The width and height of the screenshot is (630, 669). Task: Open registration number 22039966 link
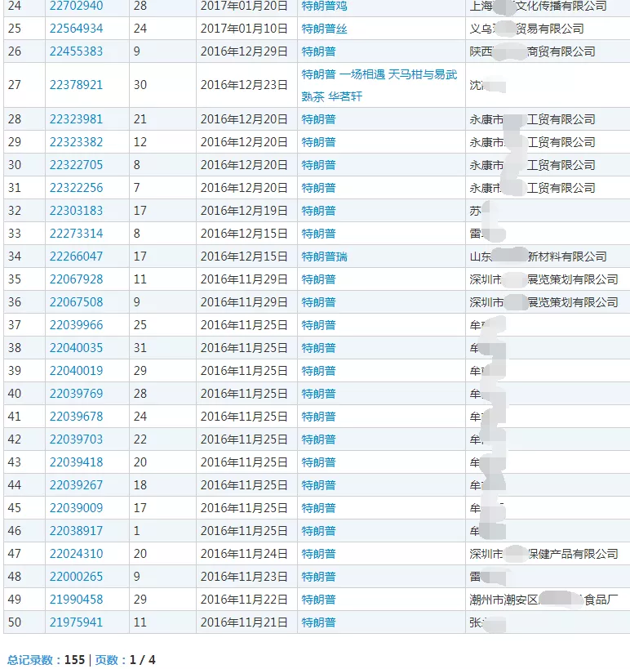click(76, 325)
